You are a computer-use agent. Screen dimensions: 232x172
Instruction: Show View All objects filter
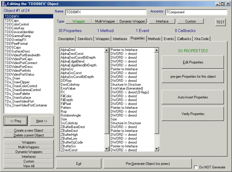[29, 166]
